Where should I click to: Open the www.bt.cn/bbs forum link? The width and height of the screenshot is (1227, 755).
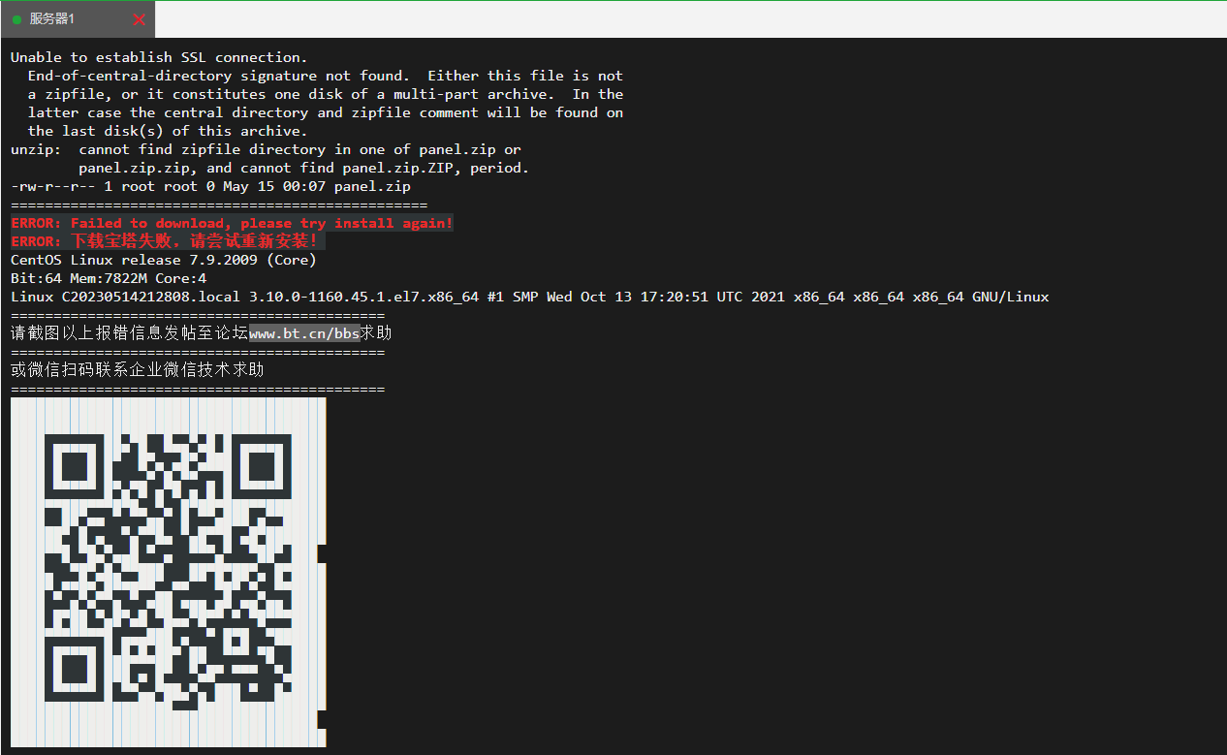click(304, 333)
